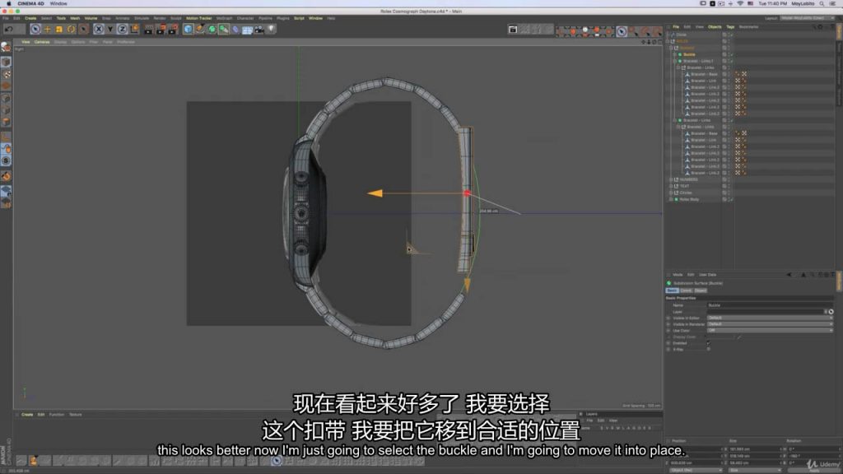Open Create menu in Material Manager
The height and width of the screenshot is (474, 843).
tap(27, 415)
